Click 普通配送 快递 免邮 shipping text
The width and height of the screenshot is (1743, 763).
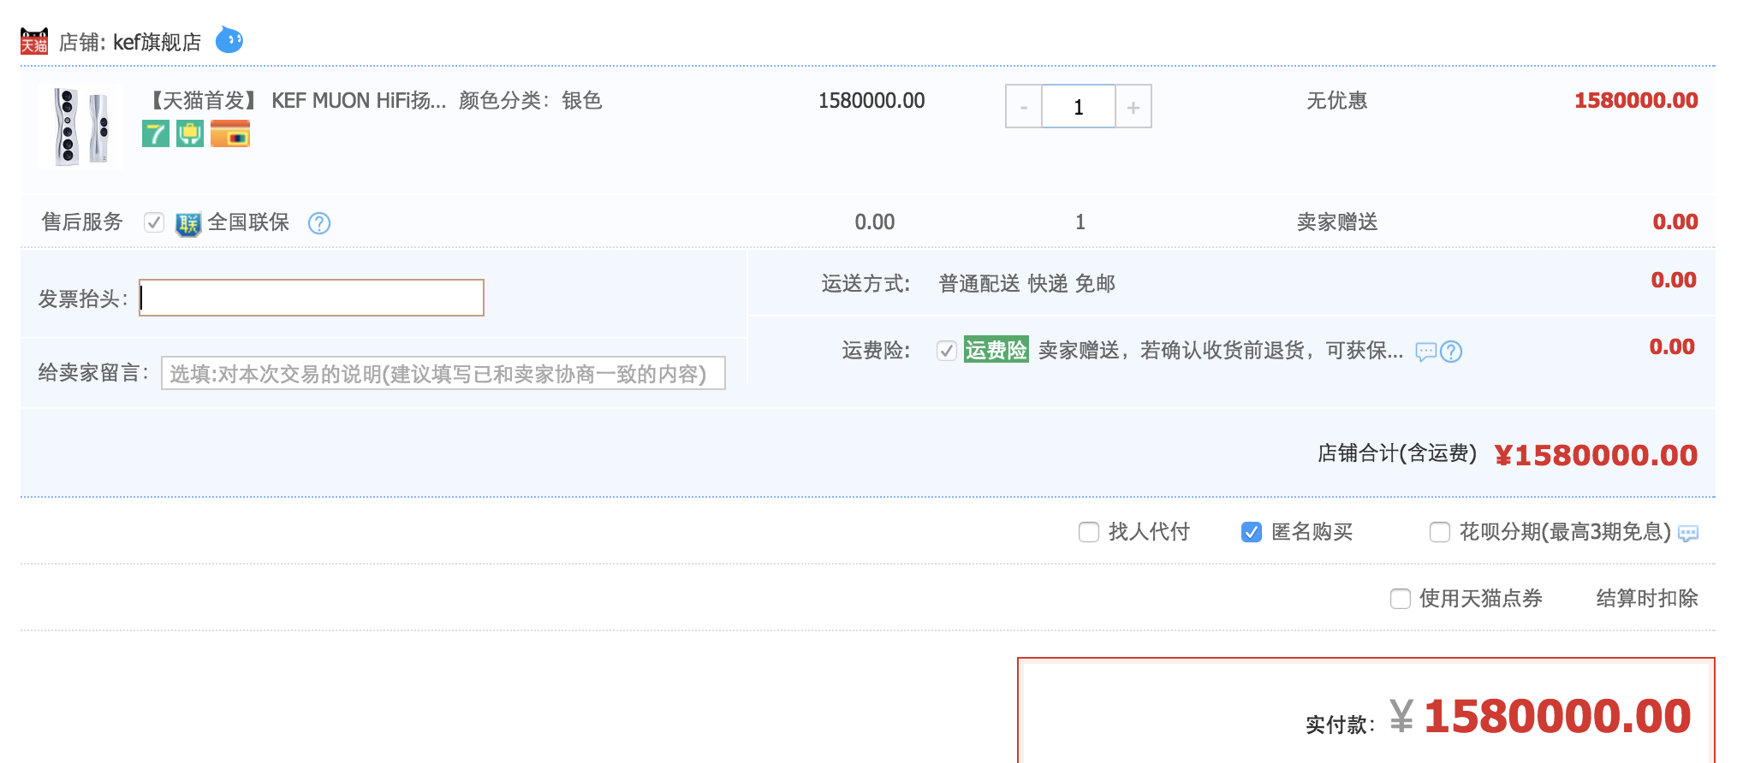1026,284
